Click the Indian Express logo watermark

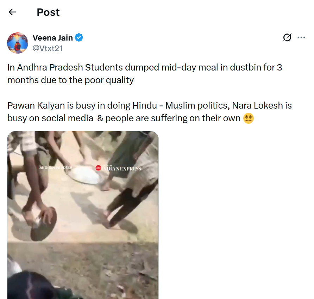click(x=119, y=168)
